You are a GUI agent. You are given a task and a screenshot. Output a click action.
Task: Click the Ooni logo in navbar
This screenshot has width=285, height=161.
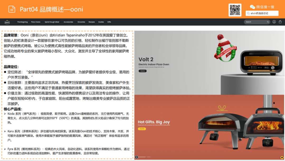(x=7, y=22)
